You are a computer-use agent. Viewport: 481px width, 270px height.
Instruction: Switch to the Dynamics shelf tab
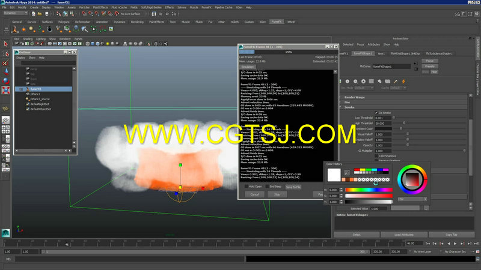pyautogui.click(x=119, y=22)
